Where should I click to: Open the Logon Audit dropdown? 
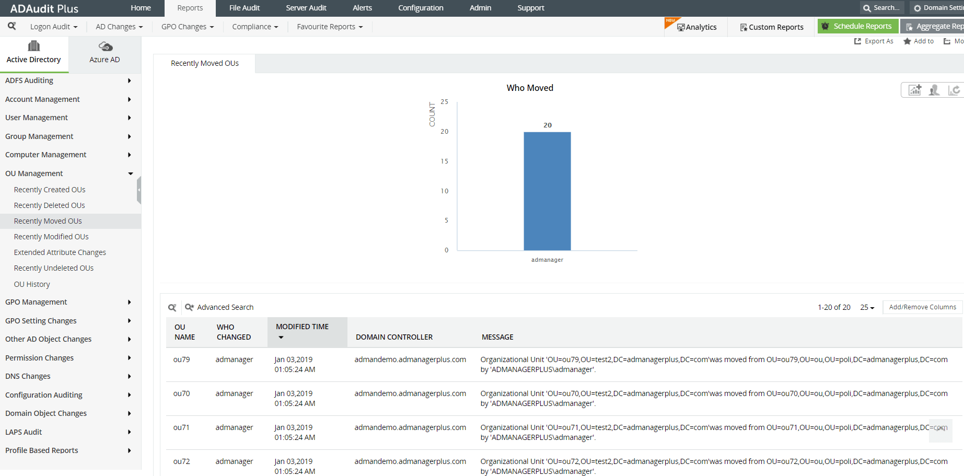(x=54, y=27)
